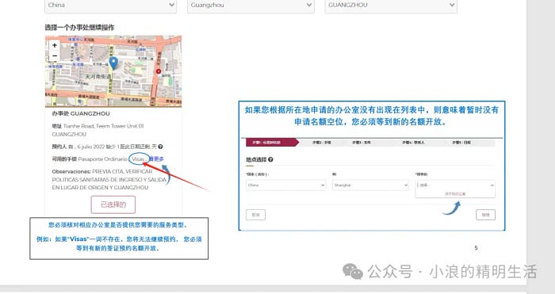Select the step 3 tab
Image resolution: width=555 pixels, height=294 pixels.
tap(361, 142)
